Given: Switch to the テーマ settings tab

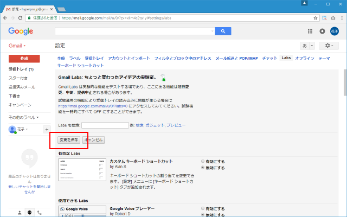Looking at the screenshot, I should click(x=324, y=58).
